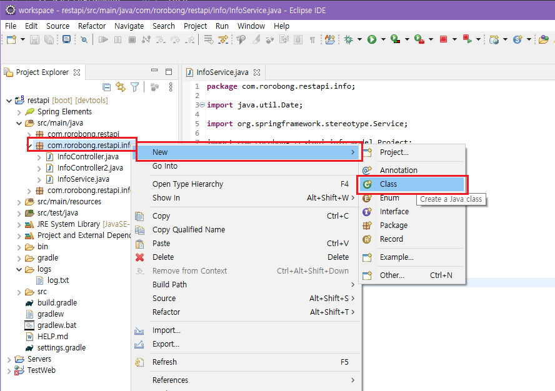Click the New Server wizard icon
This screenshot has width=555, height=391.
pos(494,39)
